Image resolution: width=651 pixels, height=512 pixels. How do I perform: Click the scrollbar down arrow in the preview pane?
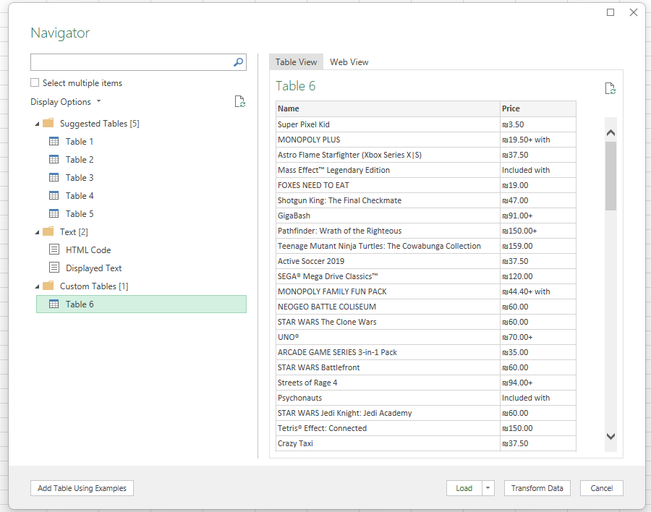(610, 437)
